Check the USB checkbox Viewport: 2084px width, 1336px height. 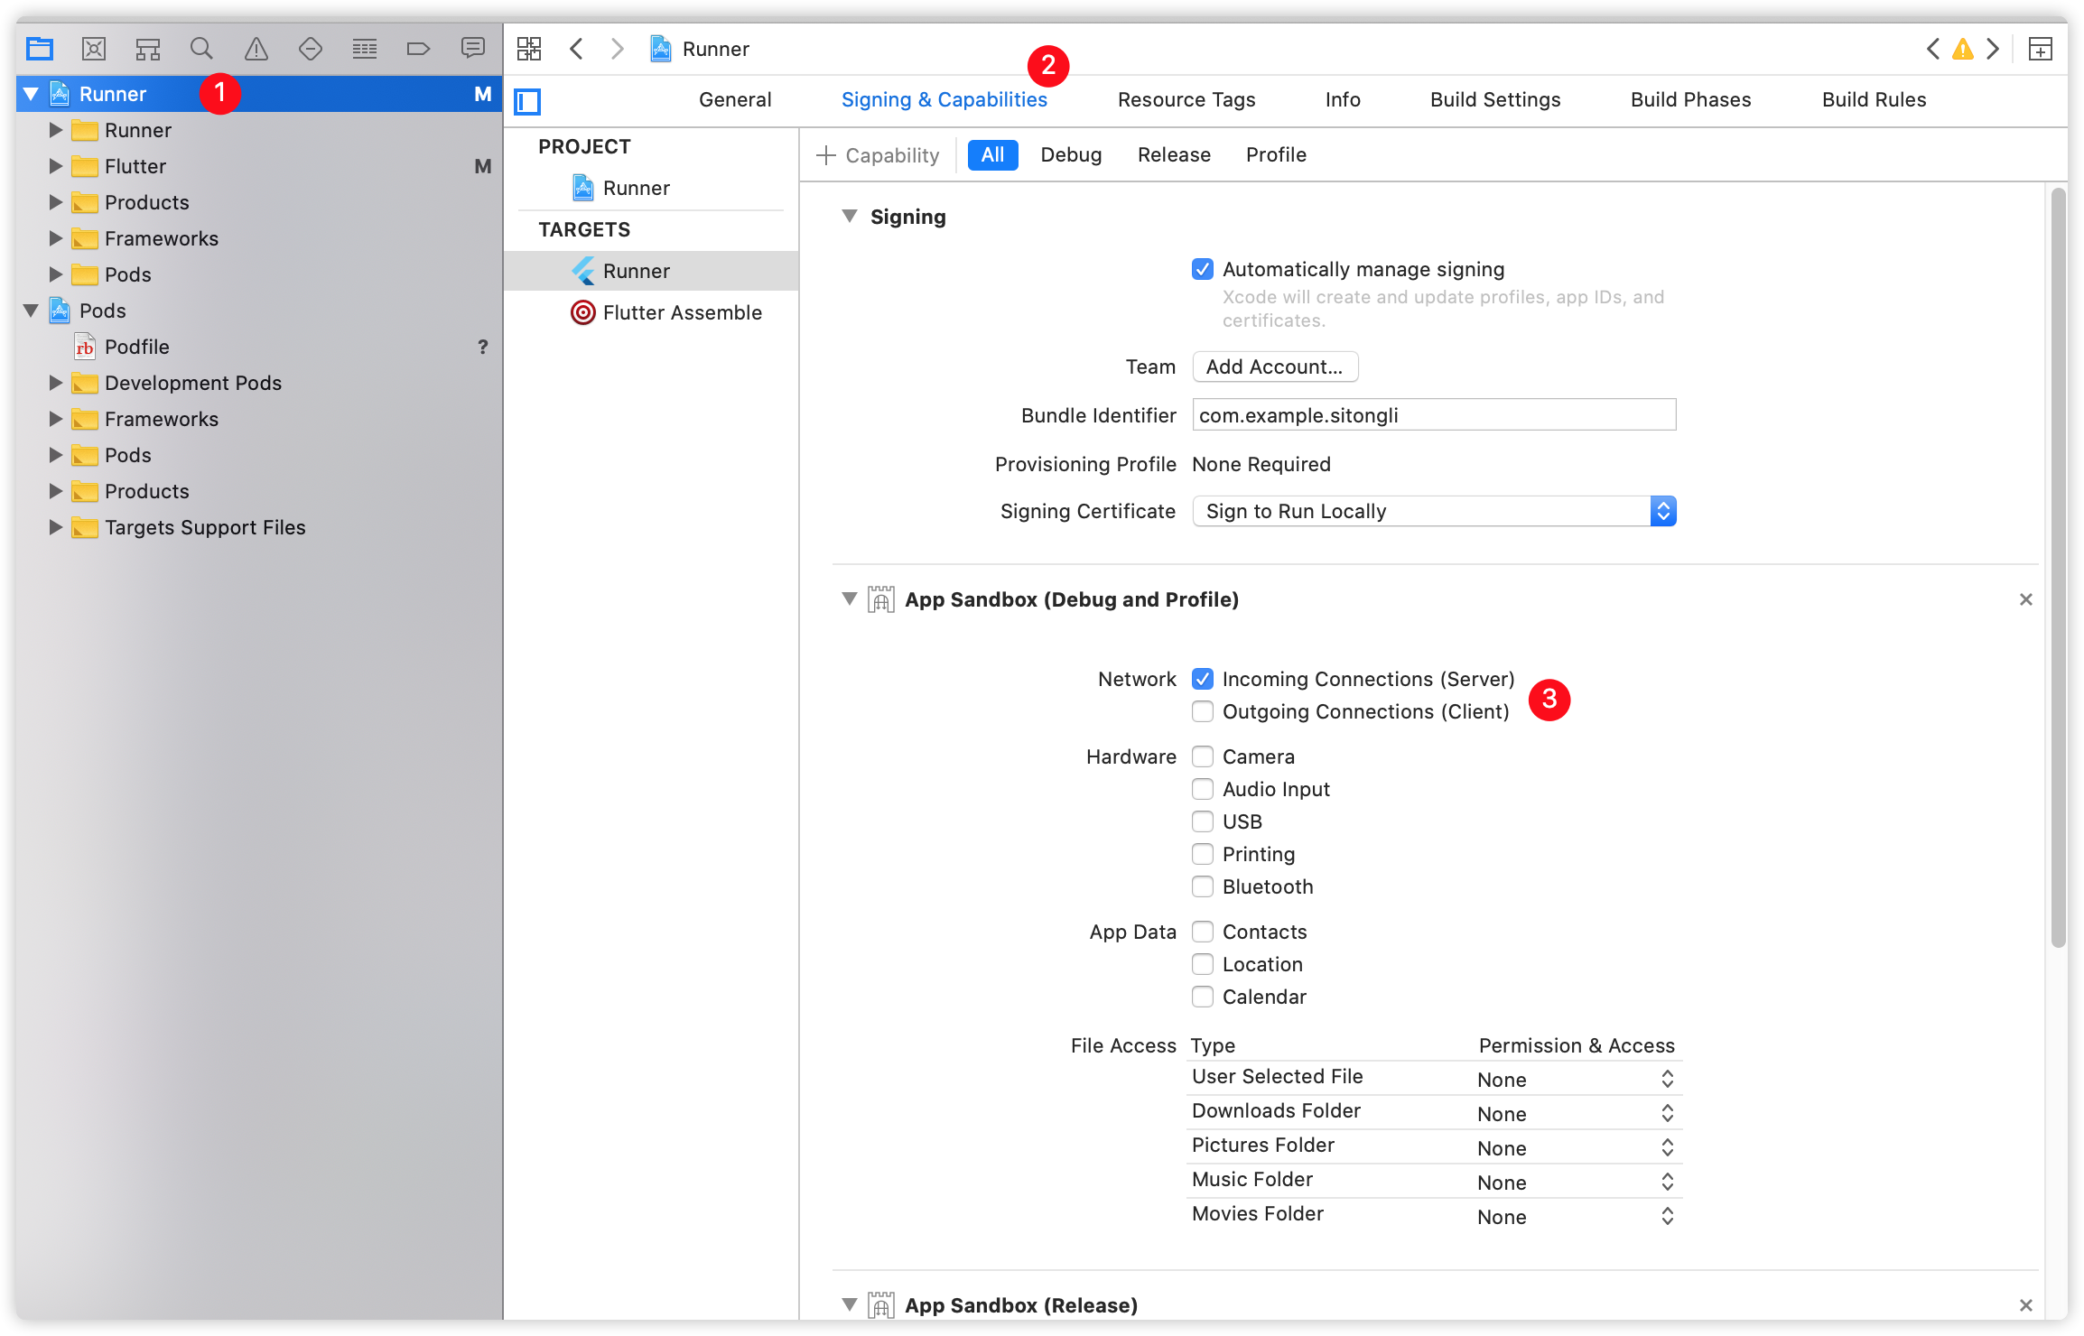click(1203, 821)
